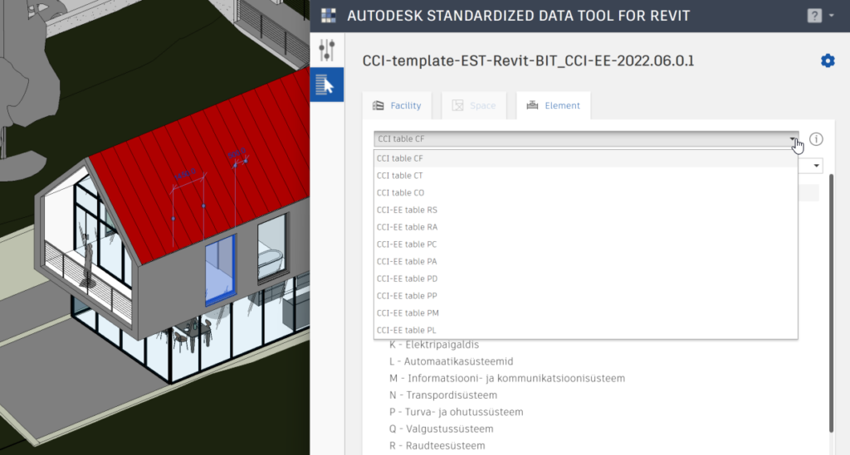The width and height of the screenshot is (850, 455).
Task: Choose CCI-EE table PA option
Action: (585, 261)
